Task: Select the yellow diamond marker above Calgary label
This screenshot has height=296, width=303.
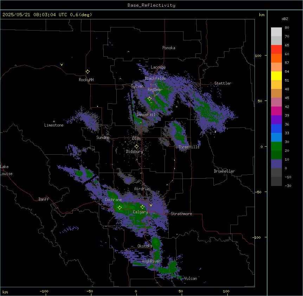Action: coord(142,207)
